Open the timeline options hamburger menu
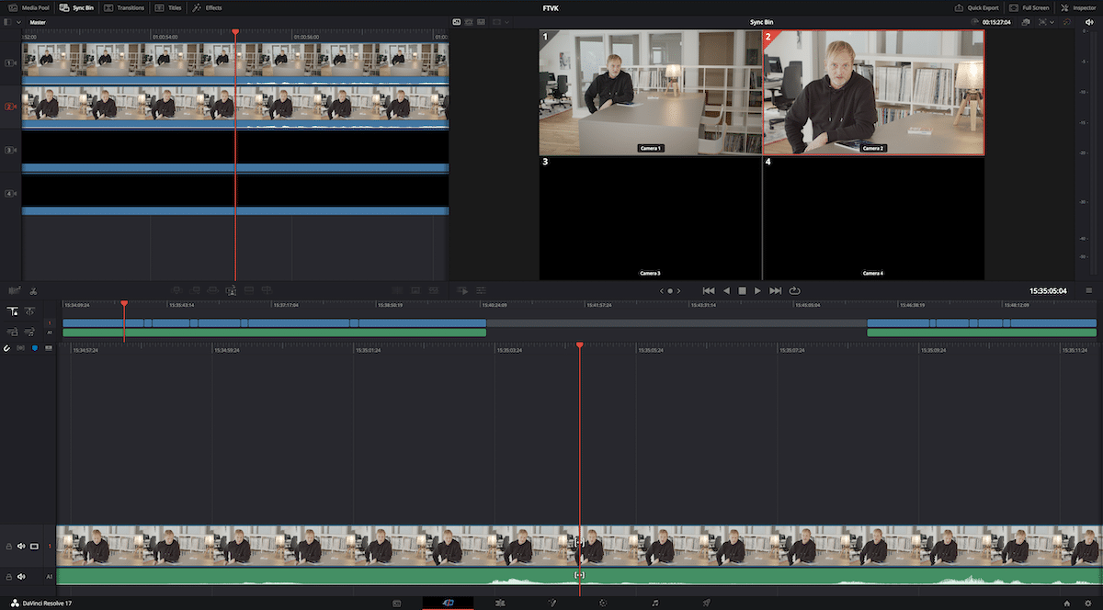The height and width of the screenshot is (610, 1103). 1089,290
